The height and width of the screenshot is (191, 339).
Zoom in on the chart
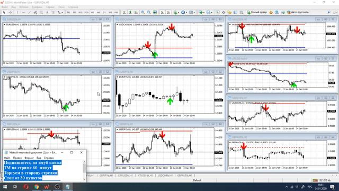[143, 12]
